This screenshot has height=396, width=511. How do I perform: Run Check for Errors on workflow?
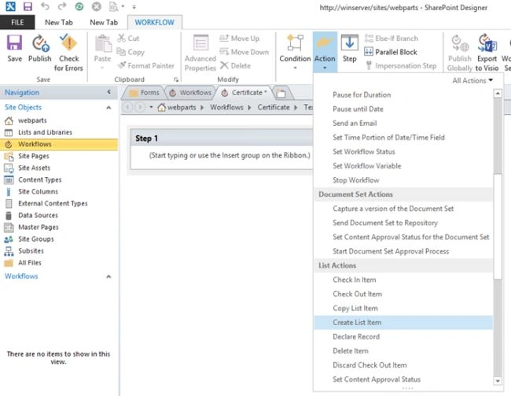pos(68,53)
